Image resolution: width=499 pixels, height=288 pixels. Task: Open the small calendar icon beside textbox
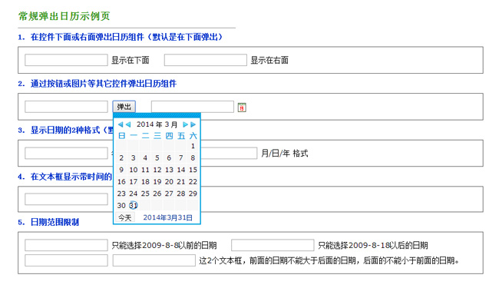pos(242,108)
